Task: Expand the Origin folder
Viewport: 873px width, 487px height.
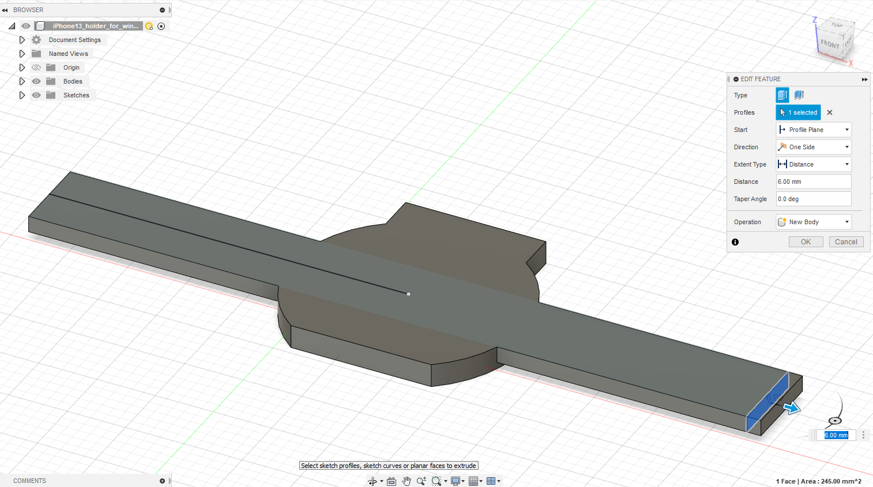Action: 22,67
